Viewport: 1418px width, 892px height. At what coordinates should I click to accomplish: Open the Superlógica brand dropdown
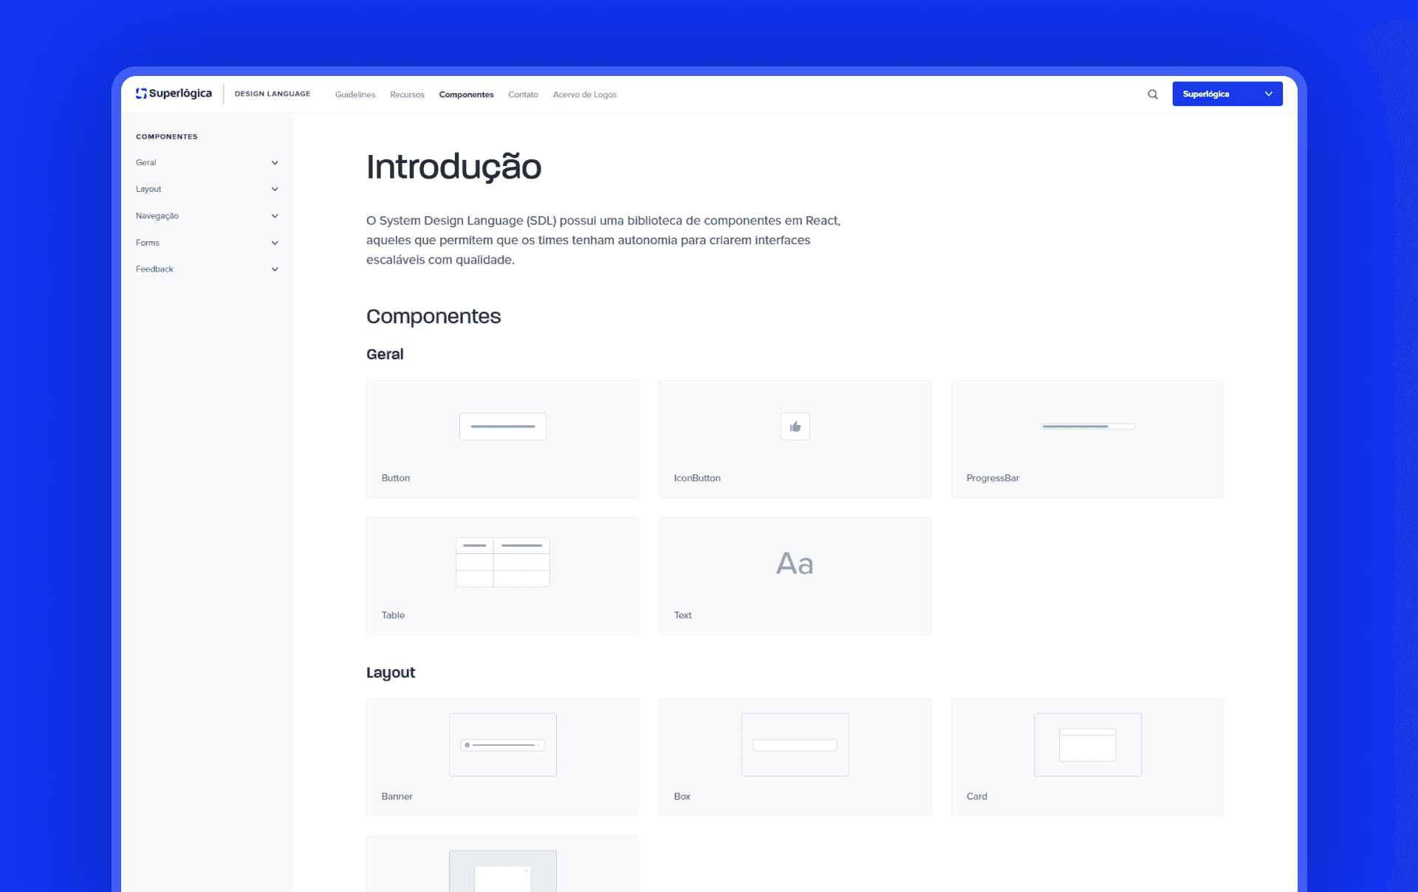pos(1227,94)
